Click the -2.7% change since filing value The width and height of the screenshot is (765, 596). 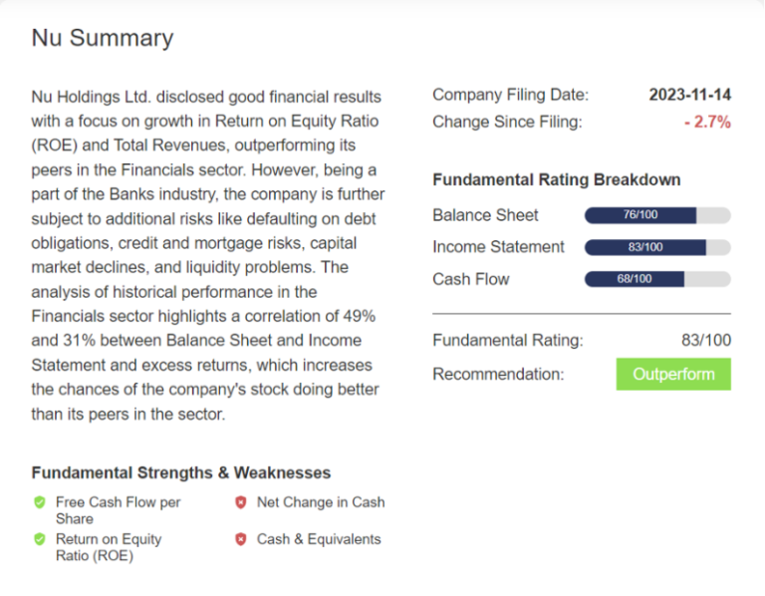[x=707, y=123]
